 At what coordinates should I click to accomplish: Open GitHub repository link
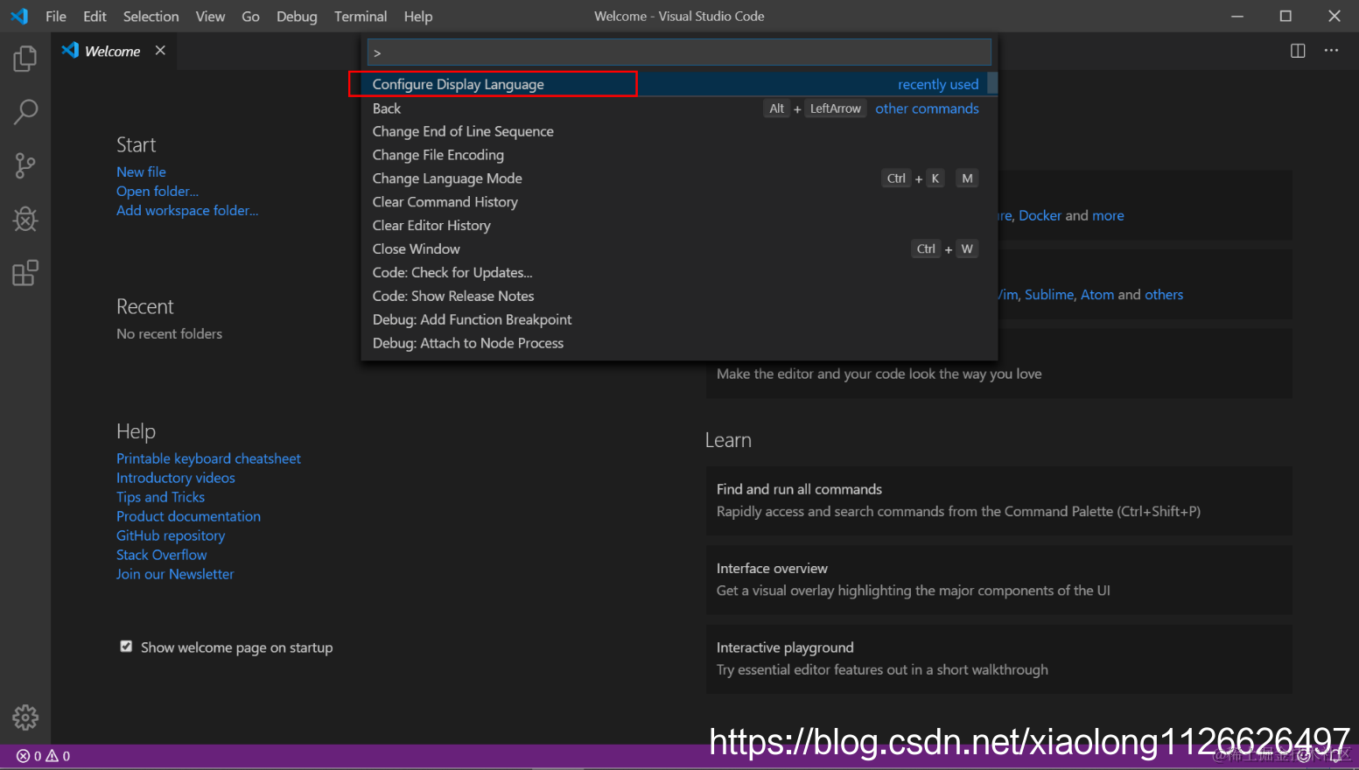pos(171,535)
